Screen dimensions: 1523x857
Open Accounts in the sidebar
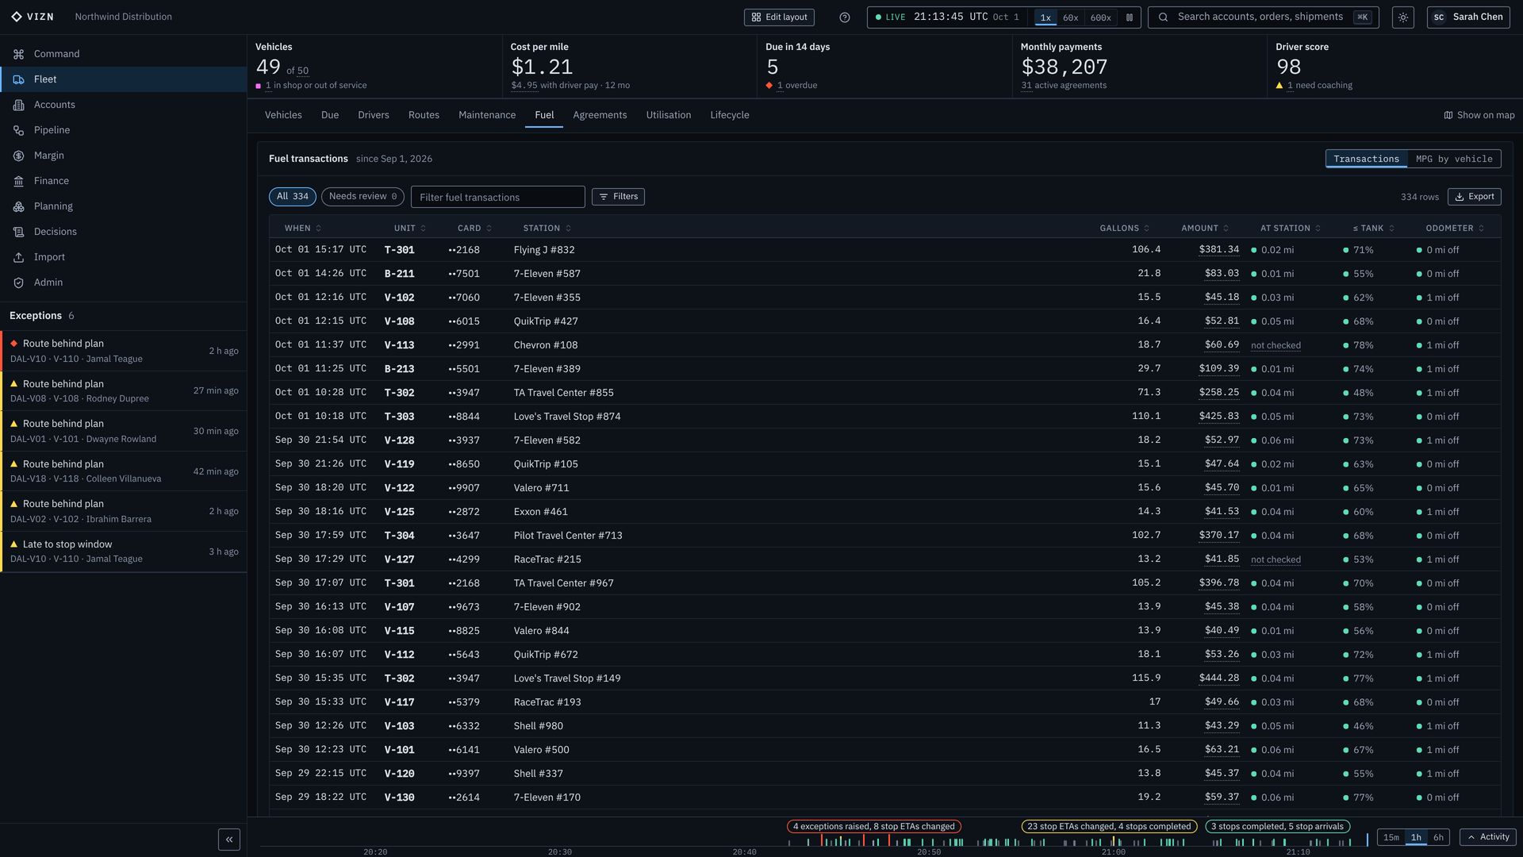pyautogui.click(x=123, y=105)
